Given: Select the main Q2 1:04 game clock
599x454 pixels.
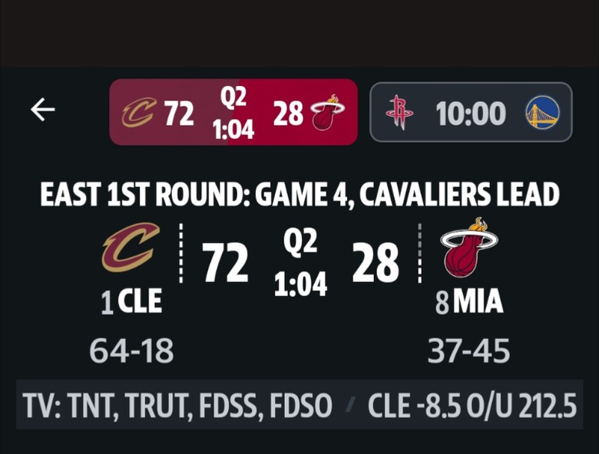Looking at the screenshot, I should pyautogui.click(x=300, y=262).
